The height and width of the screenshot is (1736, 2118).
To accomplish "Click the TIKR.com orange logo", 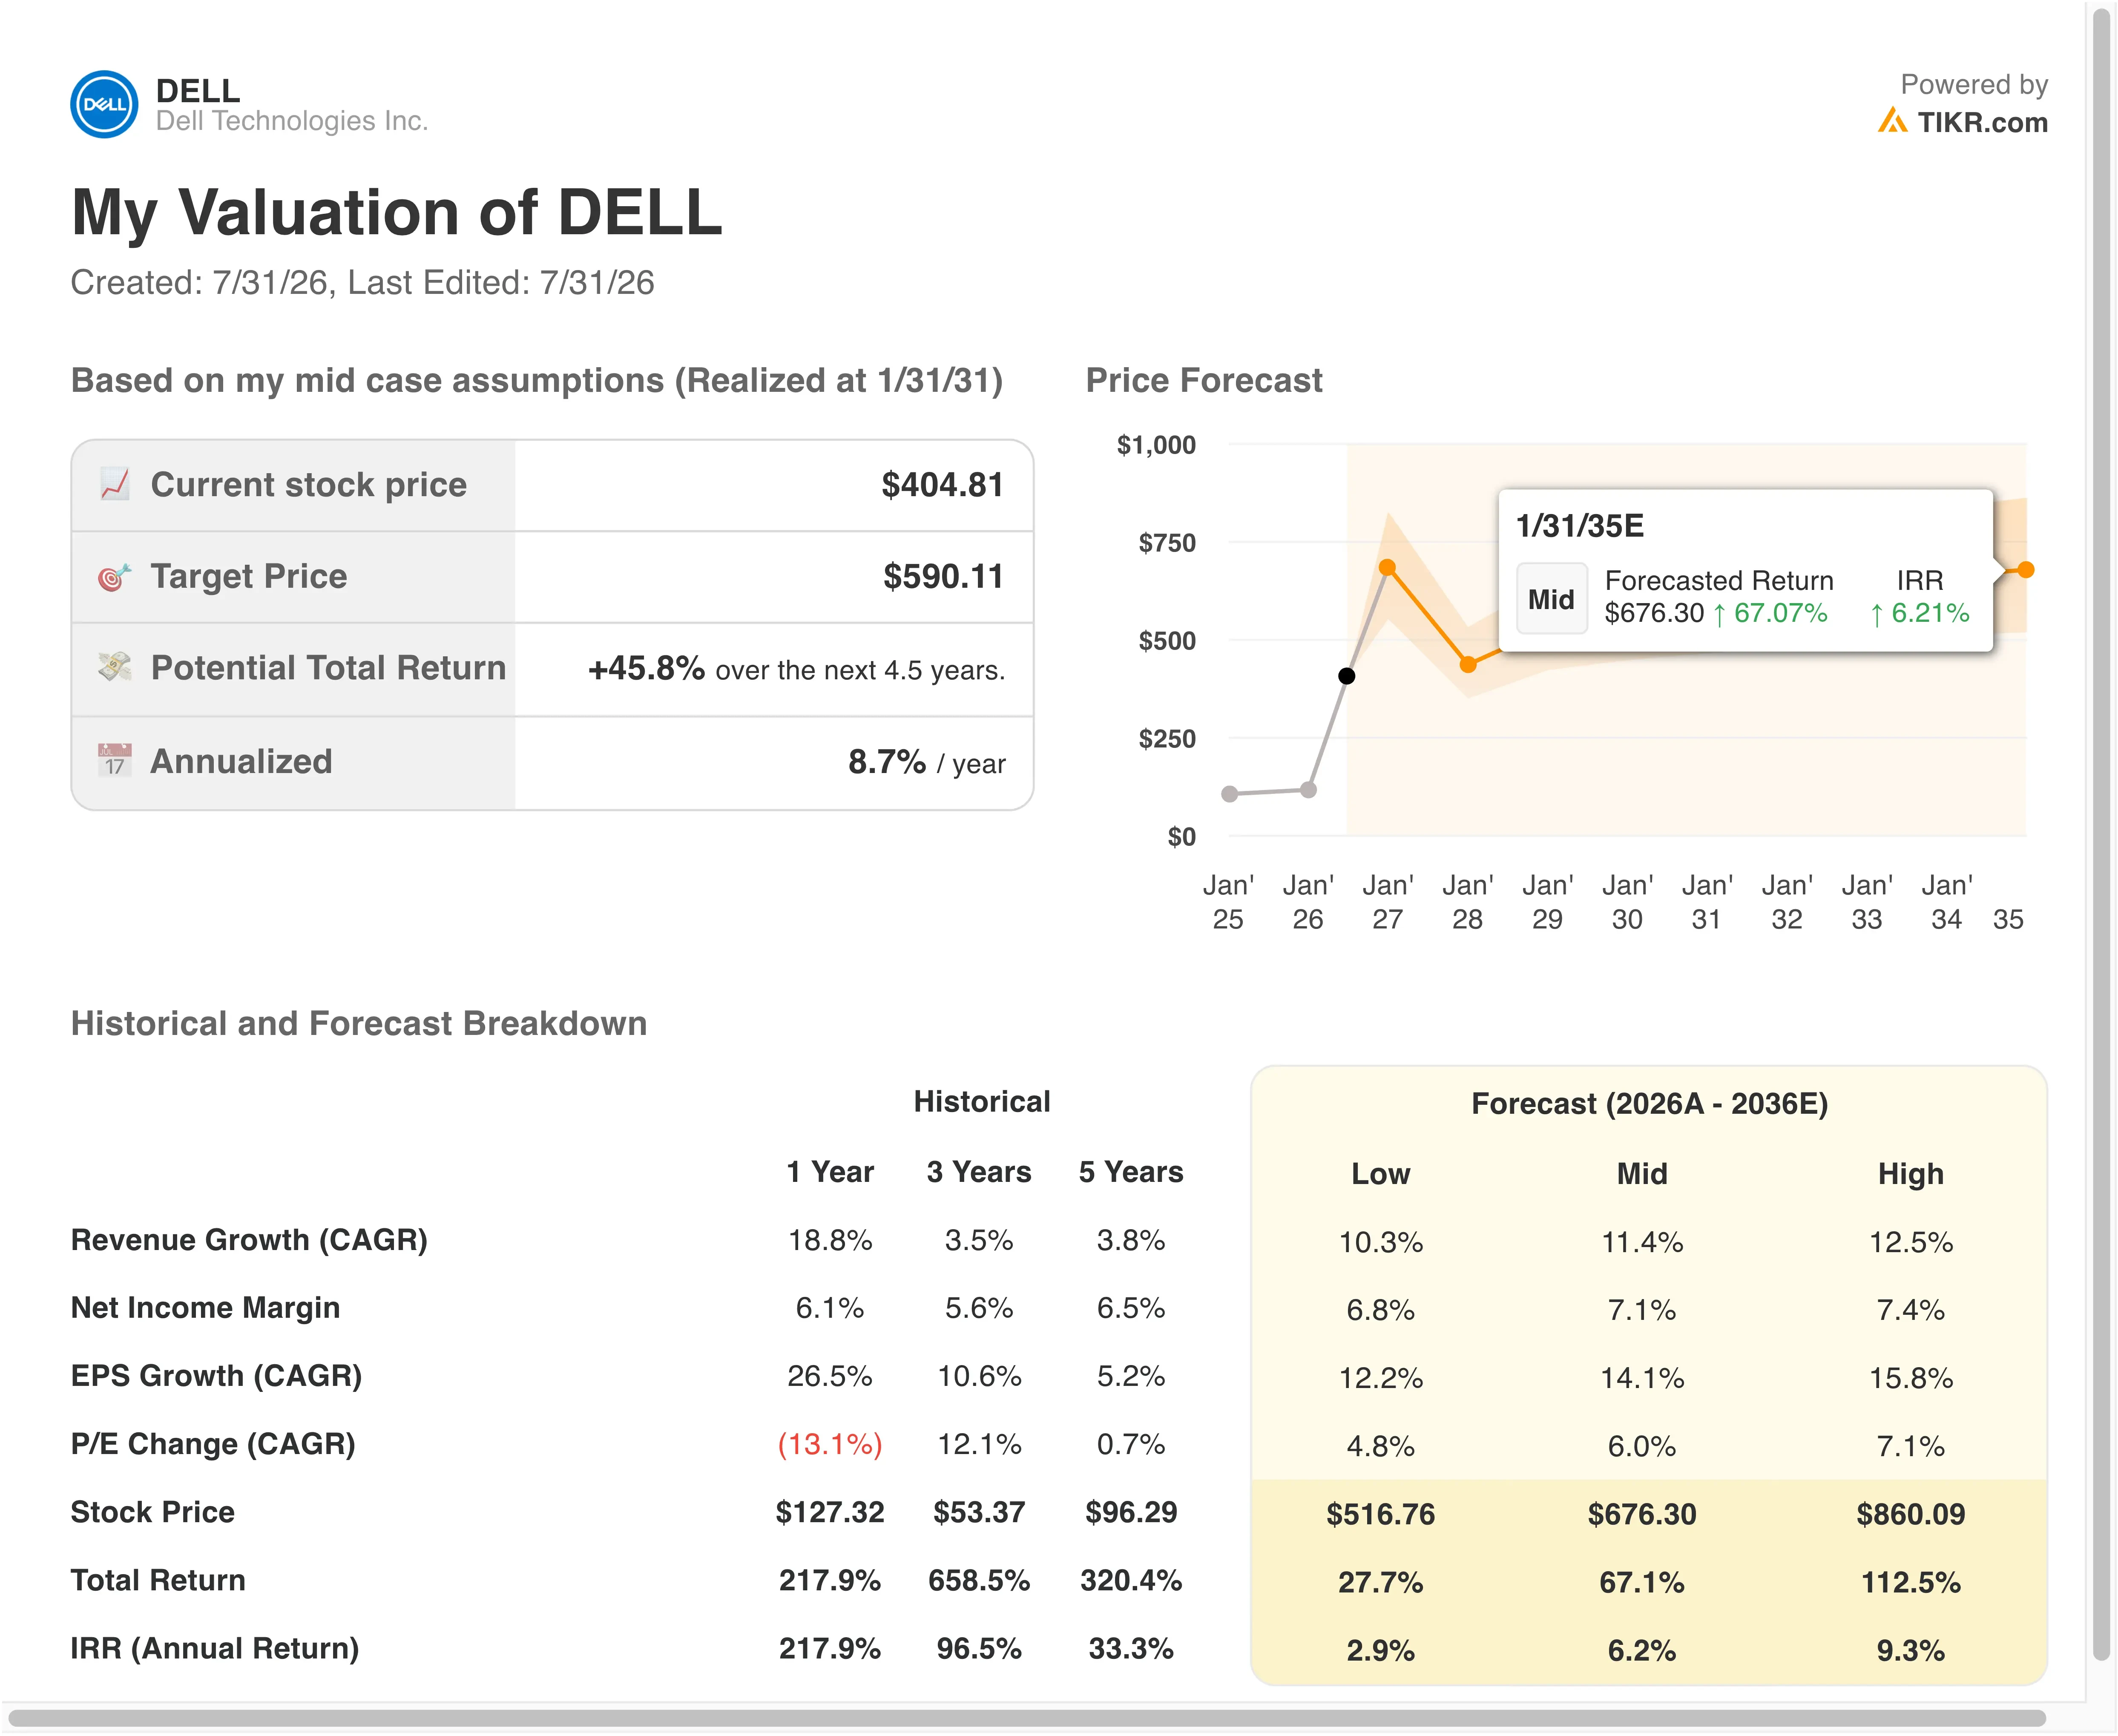I will [x=1892, y=121].
